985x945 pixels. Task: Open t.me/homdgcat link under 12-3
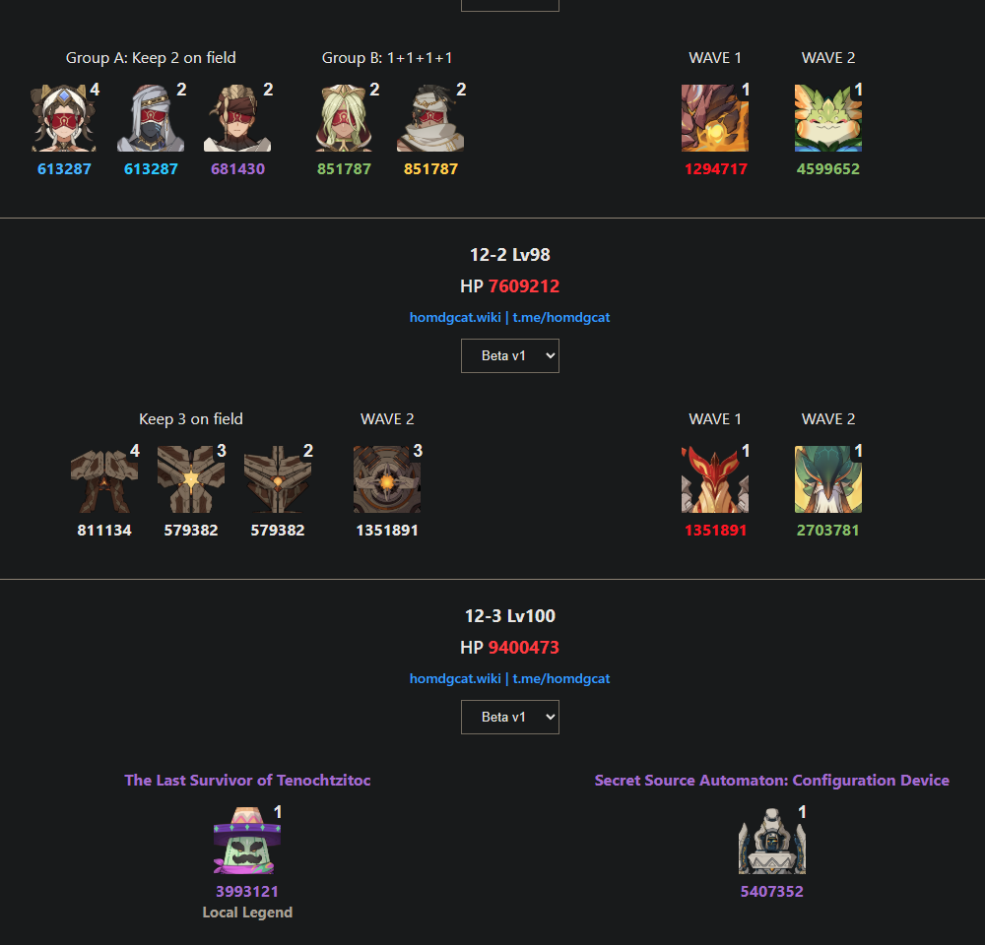[561, 678]
